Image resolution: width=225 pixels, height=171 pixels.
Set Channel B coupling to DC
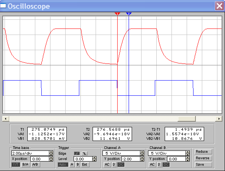point(166,165)
